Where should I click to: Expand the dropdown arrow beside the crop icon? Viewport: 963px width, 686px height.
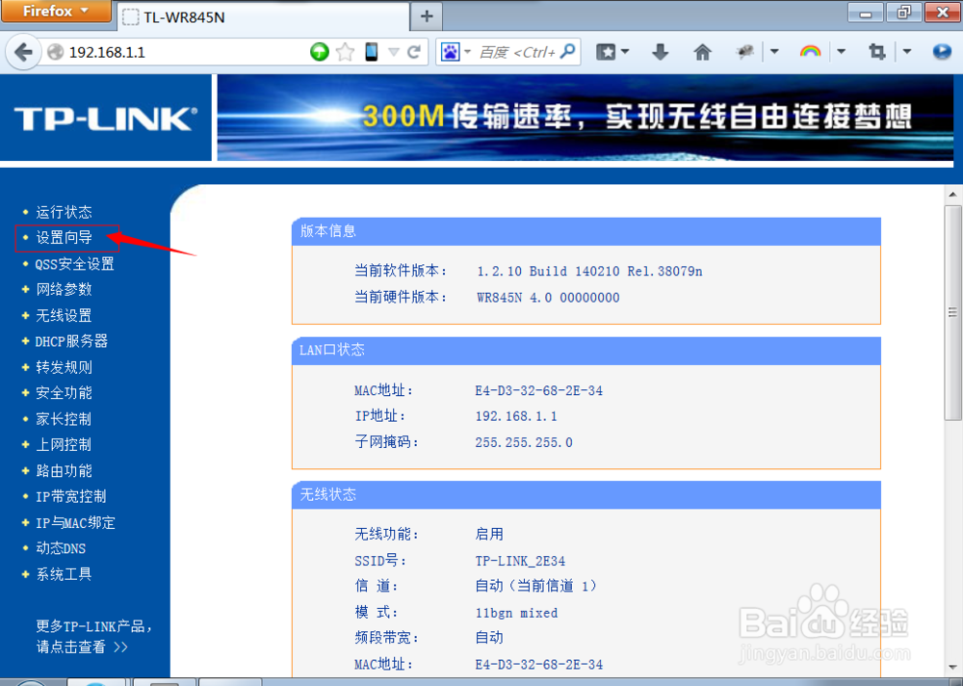907,52
